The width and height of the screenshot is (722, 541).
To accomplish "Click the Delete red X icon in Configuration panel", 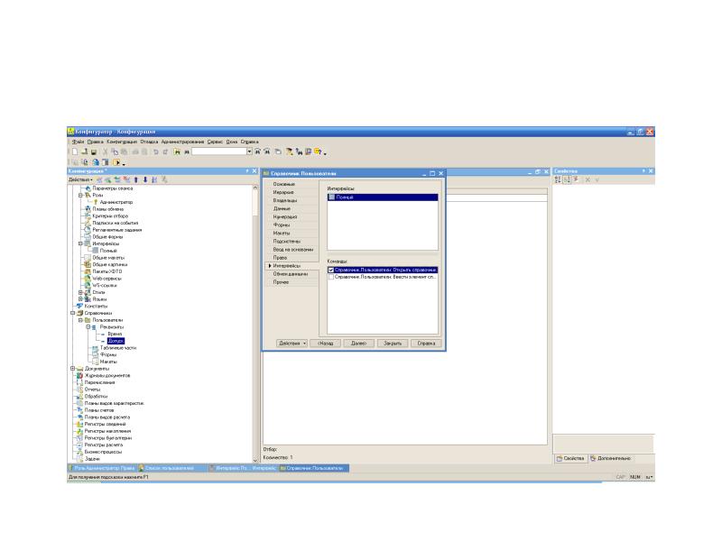I will tap(126, 179).
